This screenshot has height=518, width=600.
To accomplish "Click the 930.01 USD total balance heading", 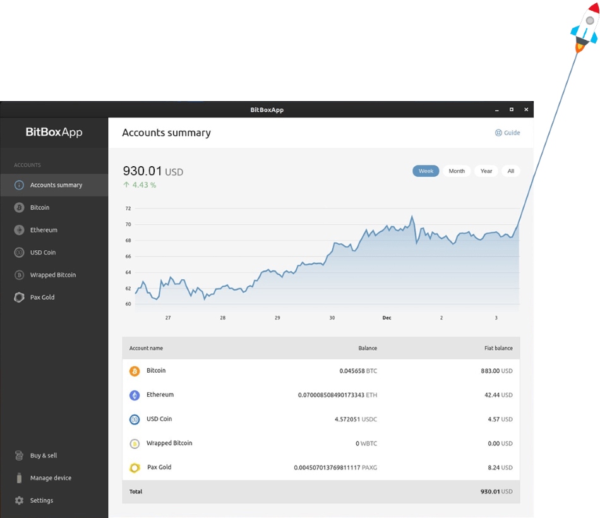I will 153,171.
